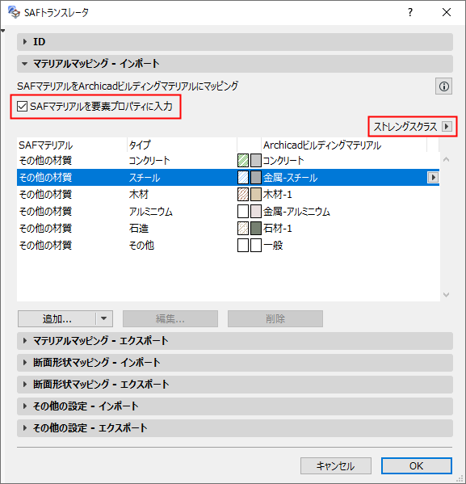Click the blue hatch fill icon for 金属-スチール
The image size is (466, 484).
point(243,178)
